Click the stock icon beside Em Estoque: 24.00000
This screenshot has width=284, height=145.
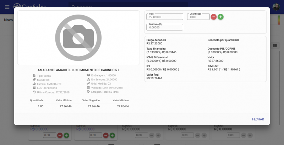88,79
